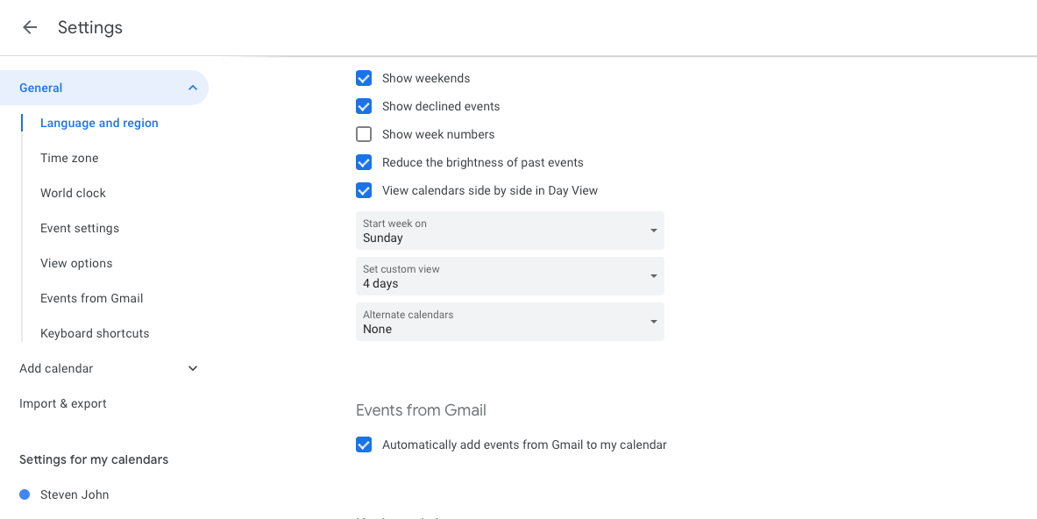
Task: Click the back arrow next to Settings
Action: click(30, 27)
